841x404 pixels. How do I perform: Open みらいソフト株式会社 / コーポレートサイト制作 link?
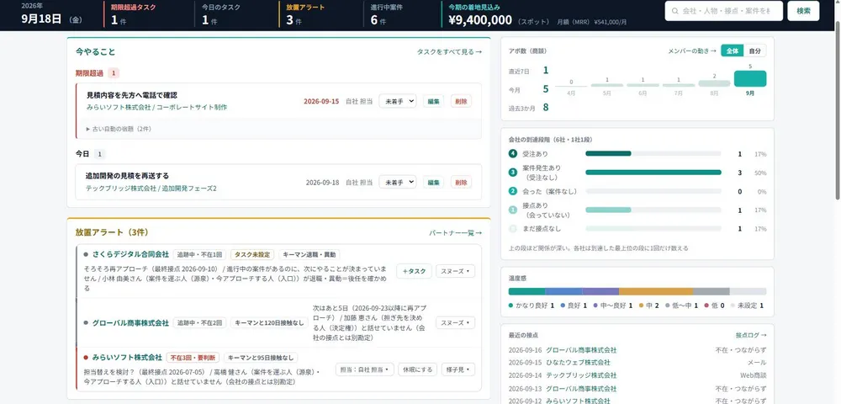click(156, 107)
